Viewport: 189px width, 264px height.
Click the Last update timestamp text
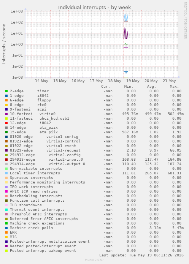[x=141, y=255]
